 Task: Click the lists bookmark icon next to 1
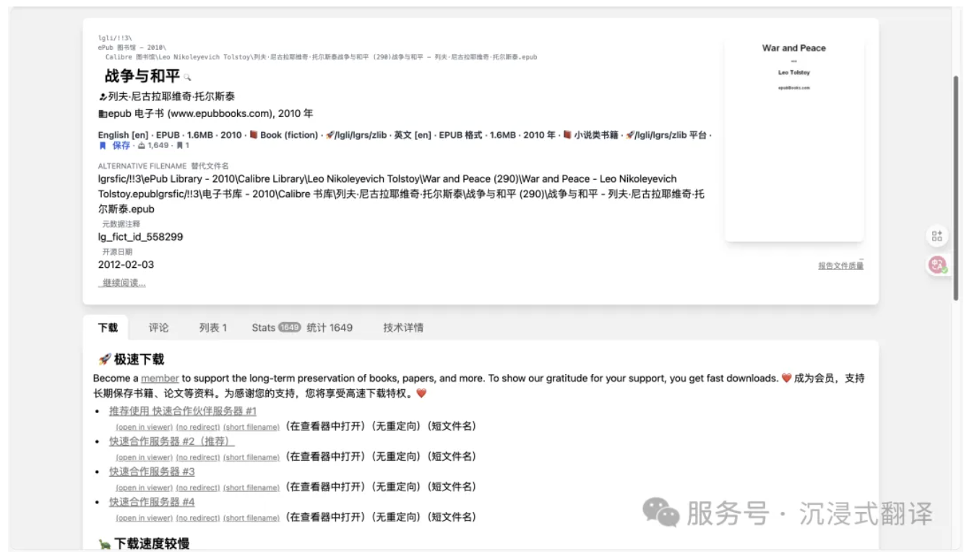179,146
